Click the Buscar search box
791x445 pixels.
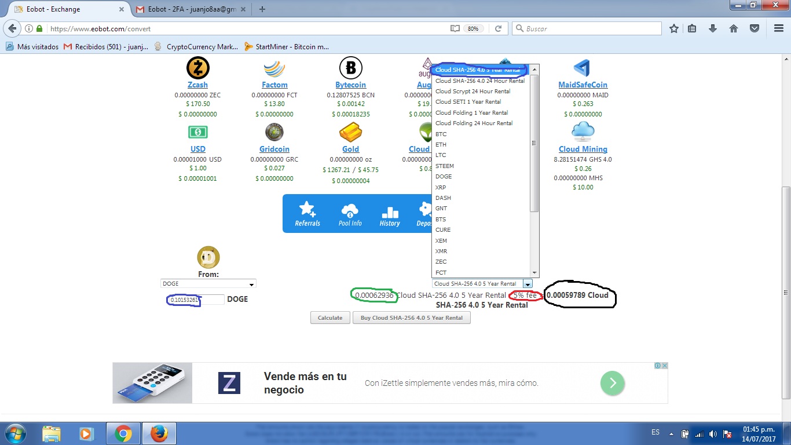pyautogui.click(x=587, y=28)
